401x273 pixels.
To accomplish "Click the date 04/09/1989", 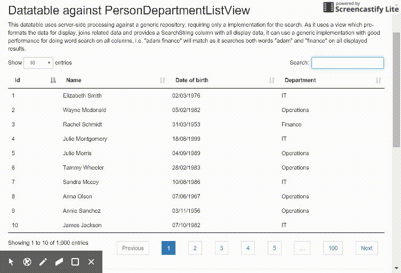I will click(x=186, y=153).
